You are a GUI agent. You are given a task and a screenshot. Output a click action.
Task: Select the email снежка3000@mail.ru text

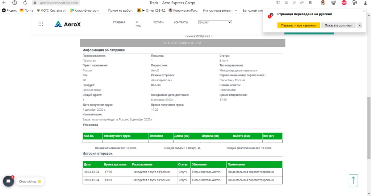199,36
